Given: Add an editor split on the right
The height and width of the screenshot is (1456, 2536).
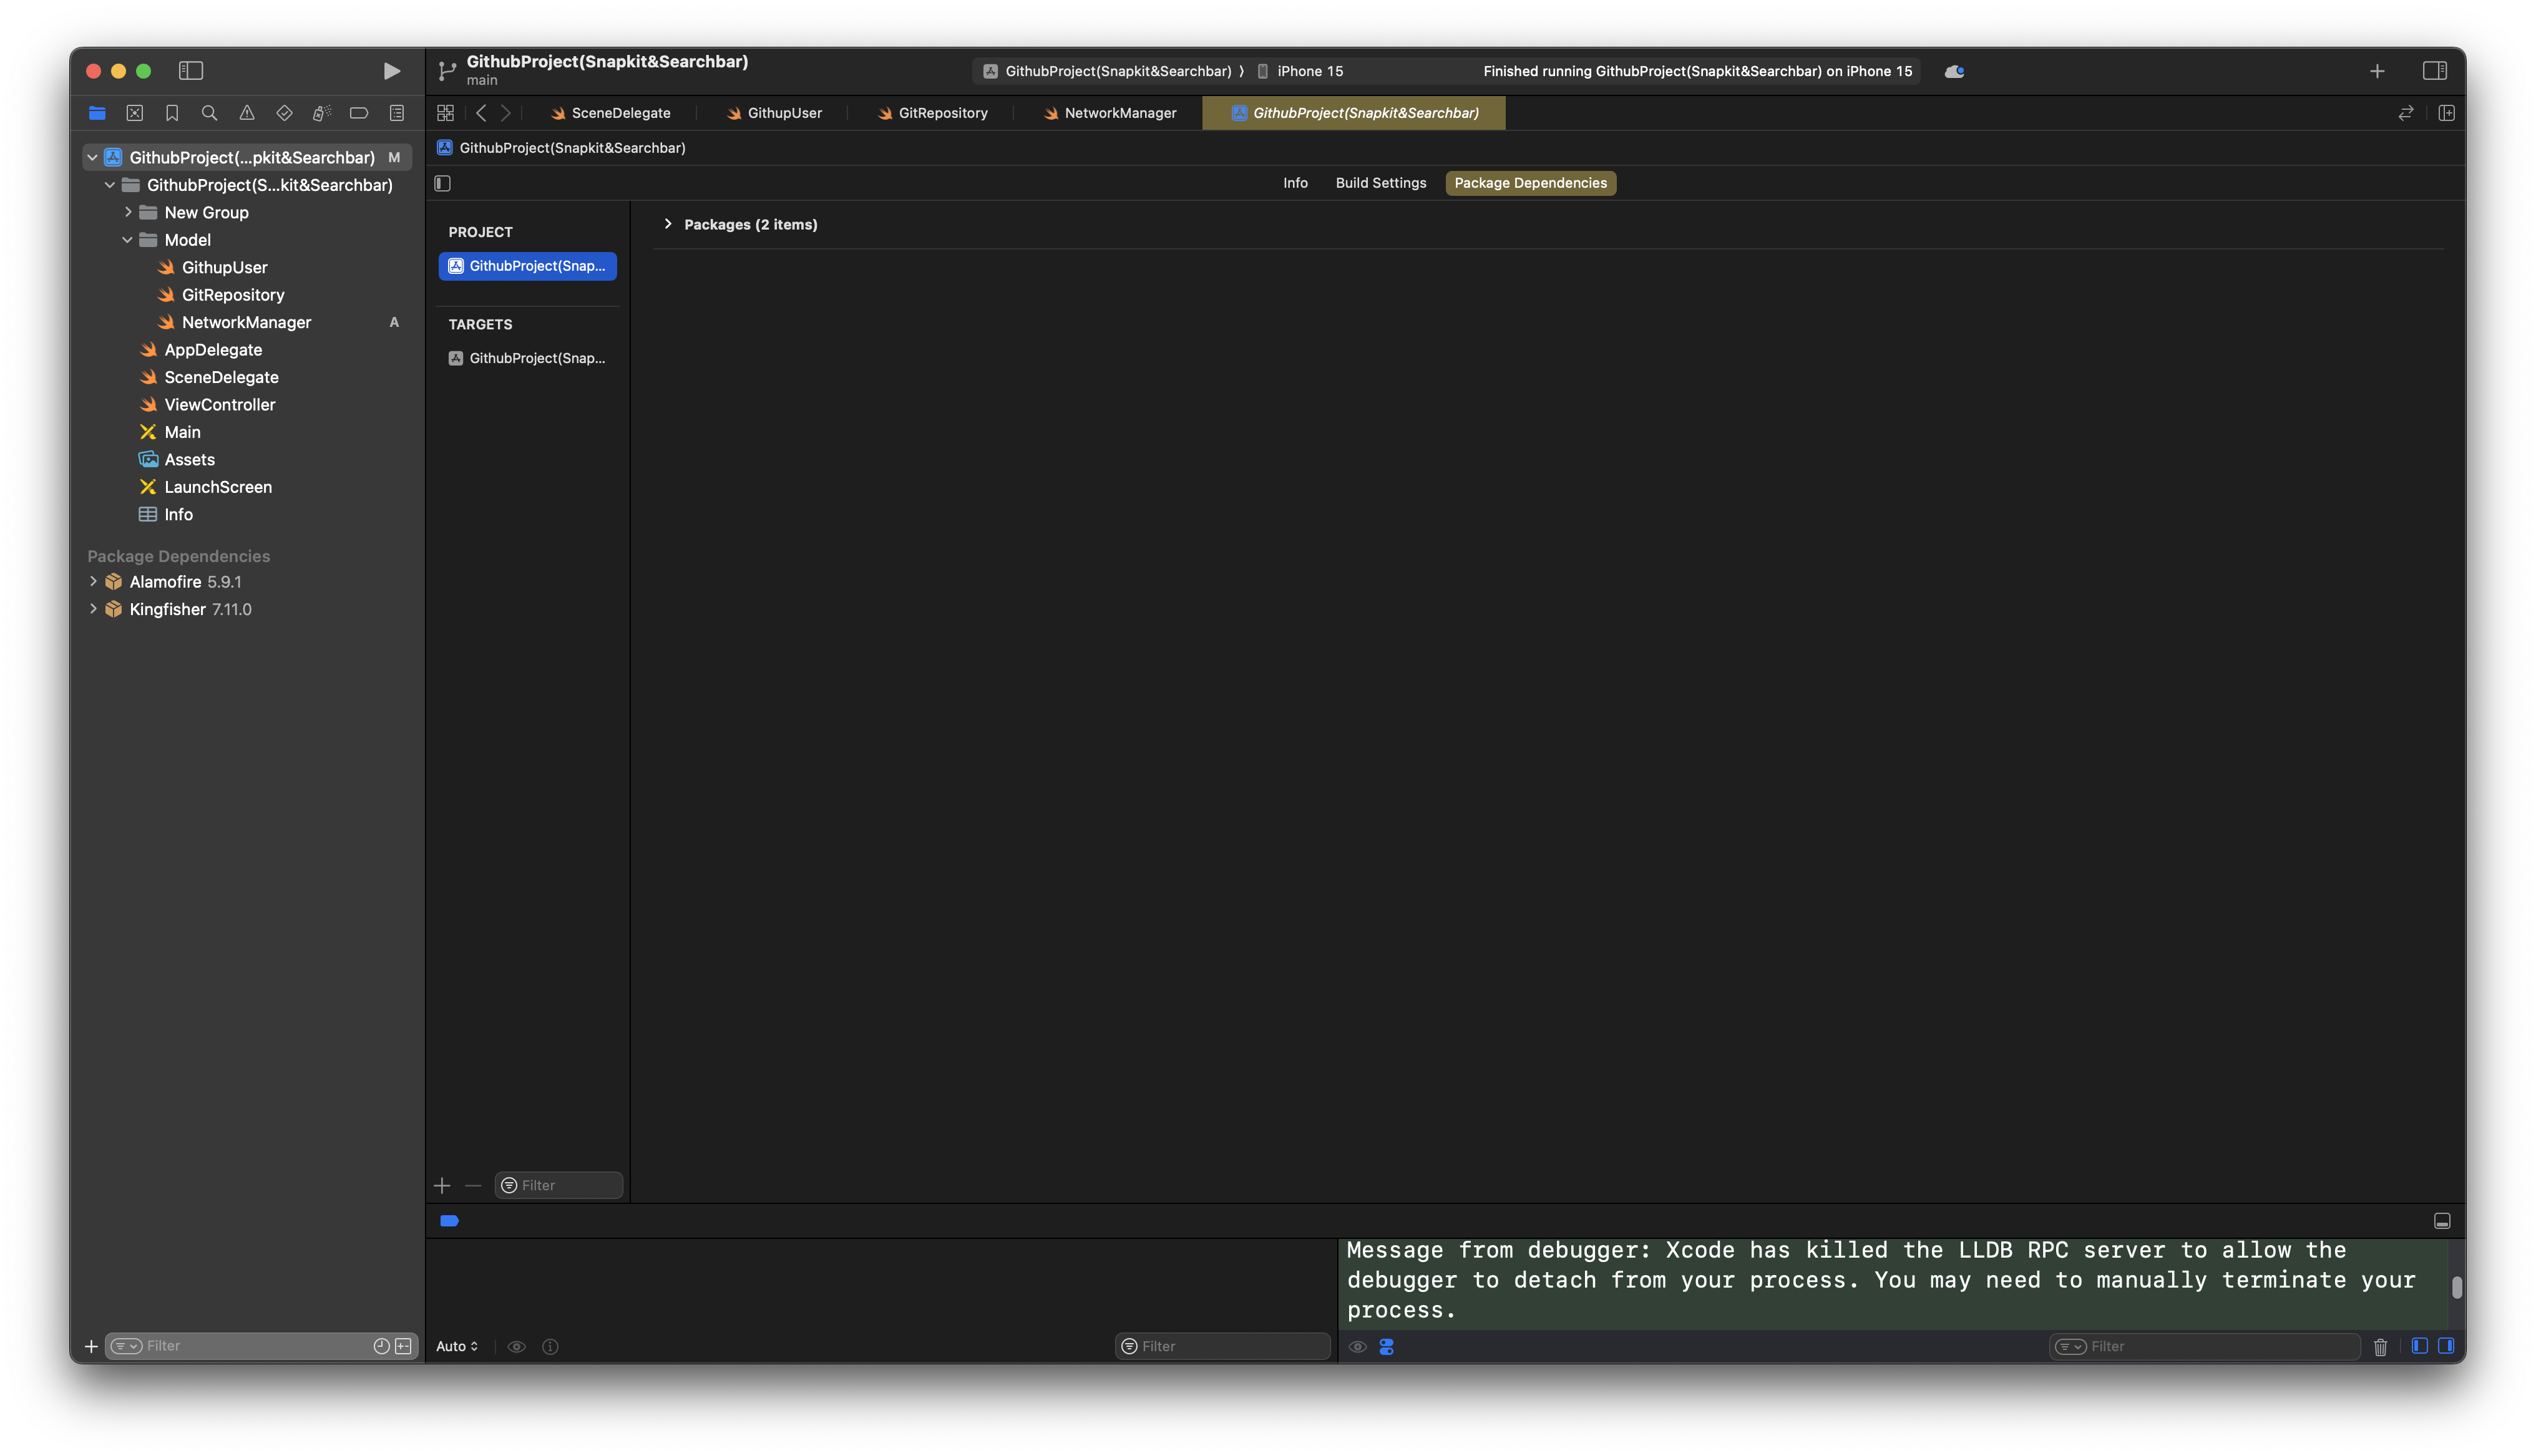Looking at the screenshot, I should [2447, 113].
